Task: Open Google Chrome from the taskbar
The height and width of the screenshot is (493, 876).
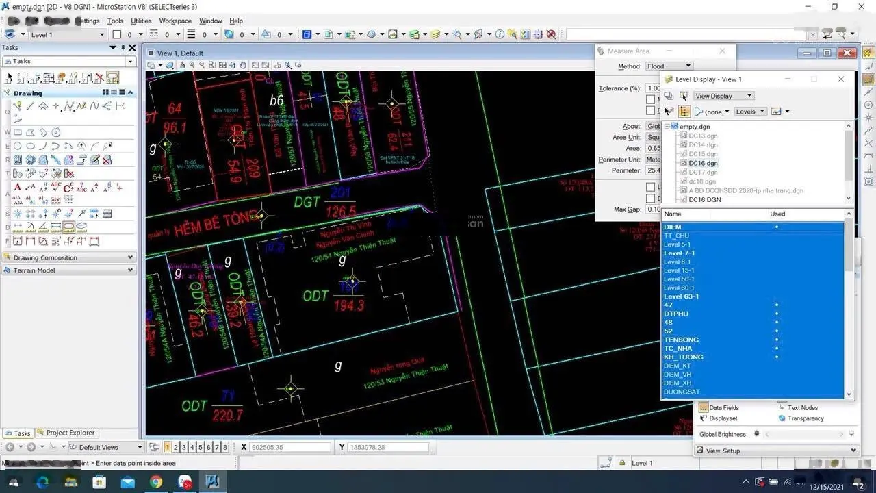Action: click(156, 482)
